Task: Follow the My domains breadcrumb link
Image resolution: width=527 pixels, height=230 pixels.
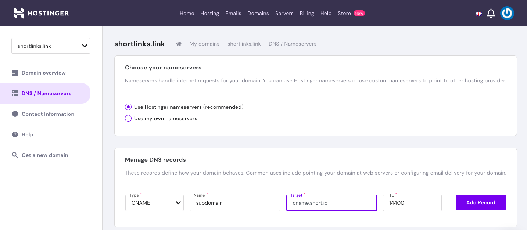Action: point(204,44)
